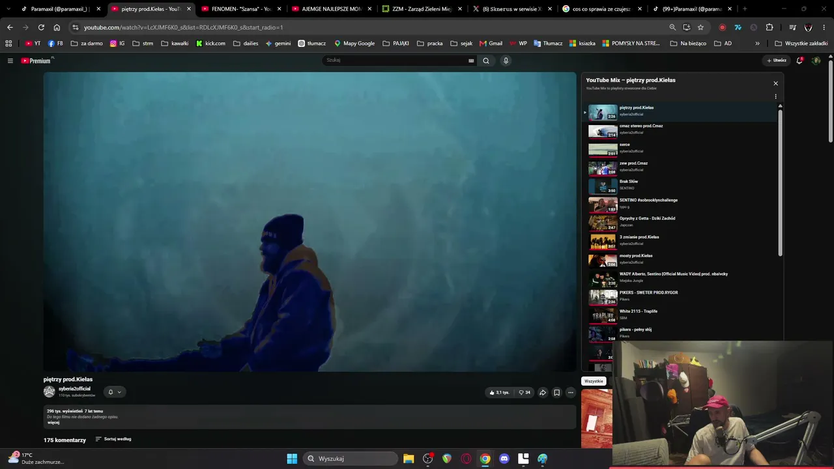
Task: Bookmark this page with the star
Action: [x=700, y=27]
